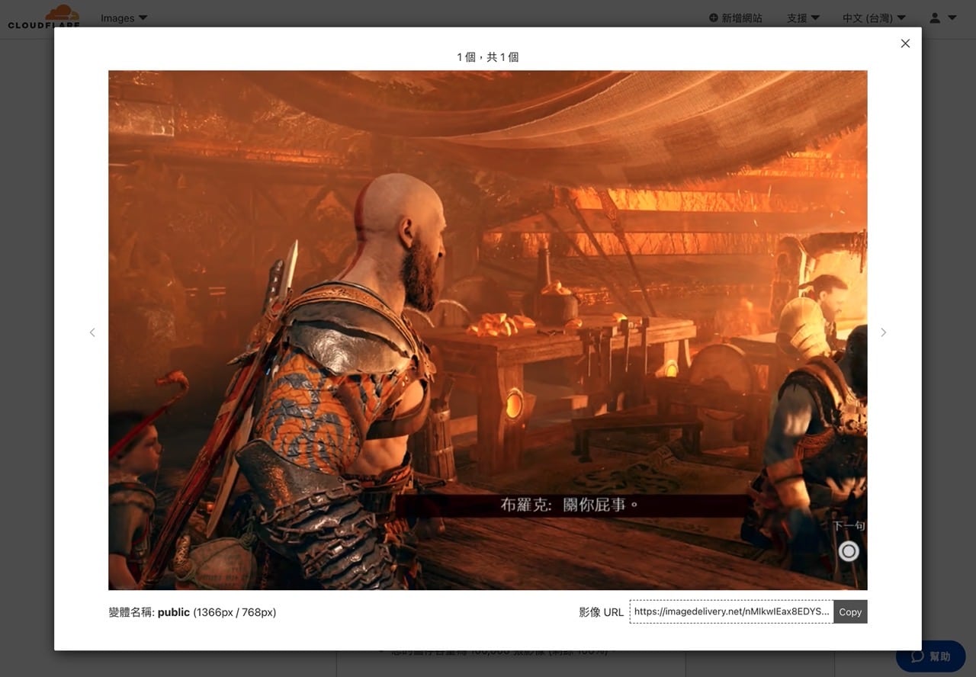The height and width of the screenshot is (677, 976).
Task: Click the 影像 URL label
Action: point(601,612)
